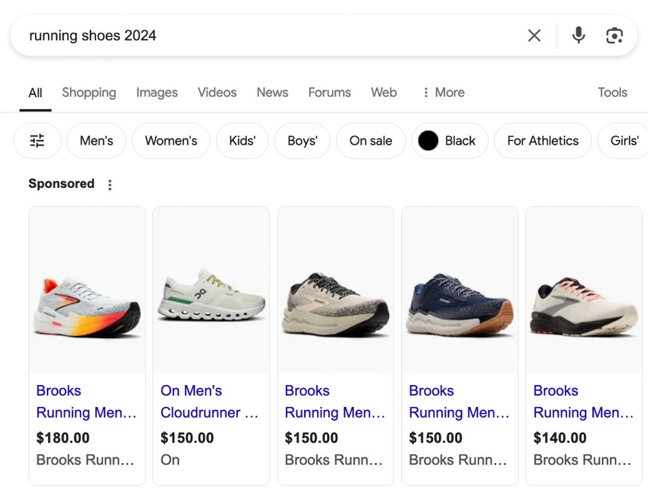This screenshot has height=503, width=648.
Task: Open search by image camera icon
Action: (x=614, y=36)
